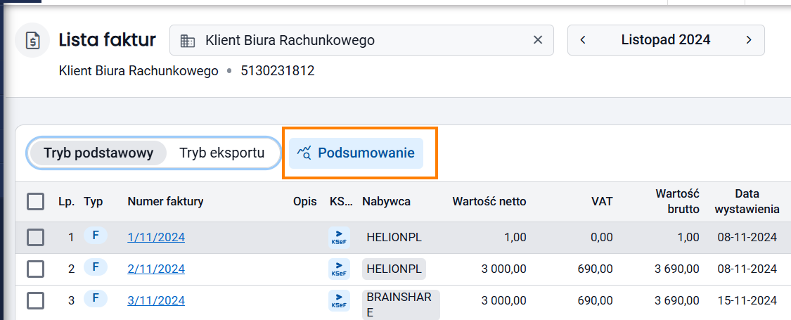Click the Wartość netto column header
Screen dimensions: 791x320
489,202
